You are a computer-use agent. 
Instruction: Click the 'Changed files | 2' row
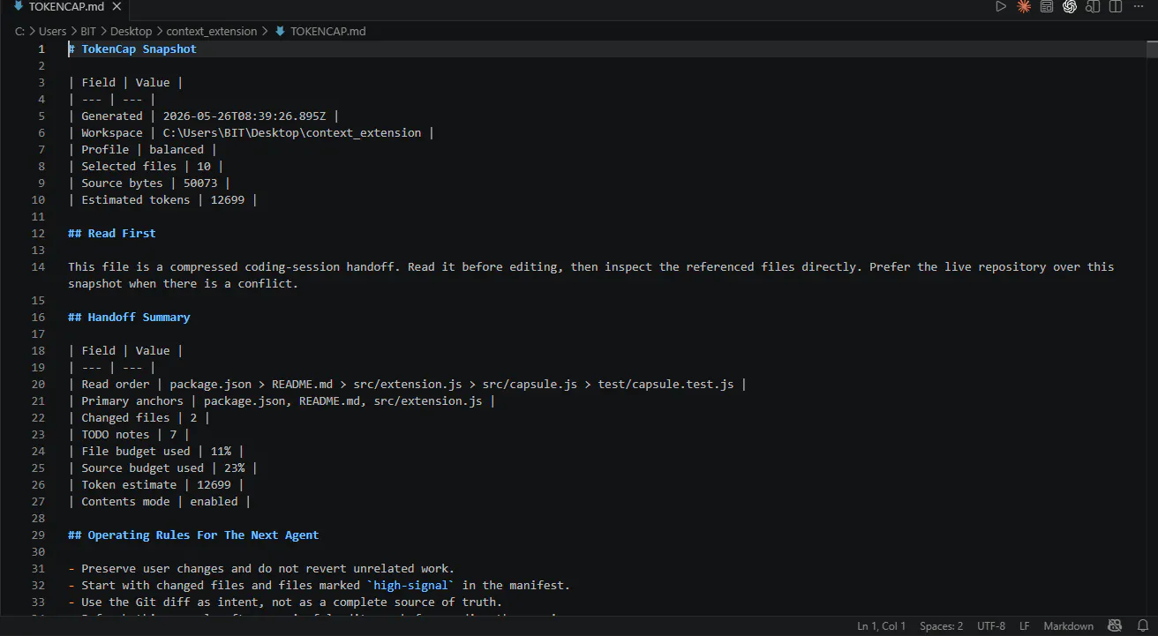click(x=139, y=418)
